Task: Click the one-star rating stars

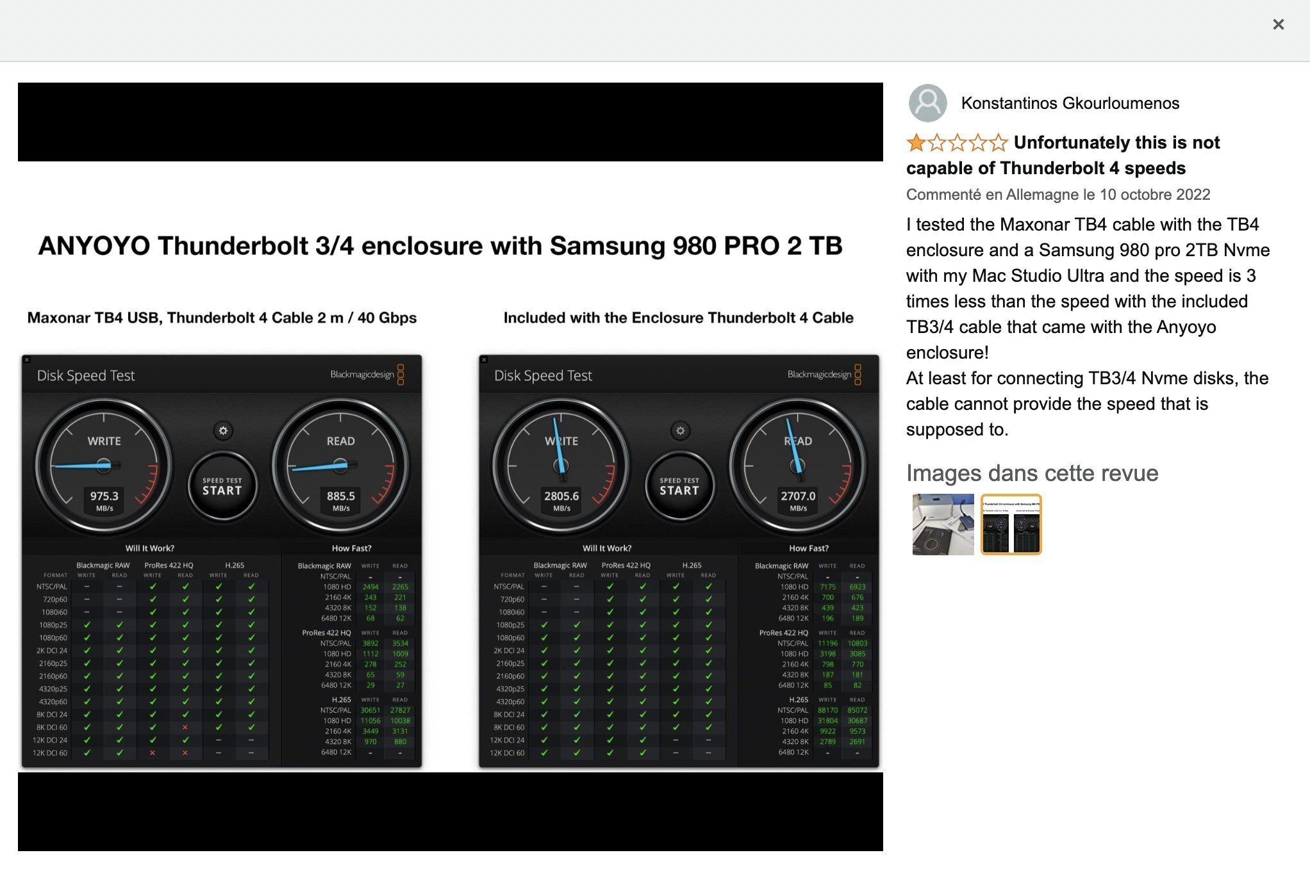Action: point(957,142)
